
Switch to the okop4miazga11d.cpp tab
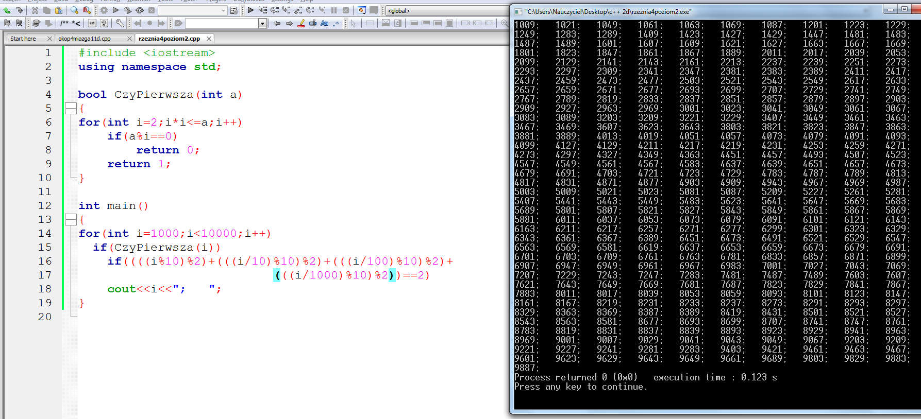85,39
